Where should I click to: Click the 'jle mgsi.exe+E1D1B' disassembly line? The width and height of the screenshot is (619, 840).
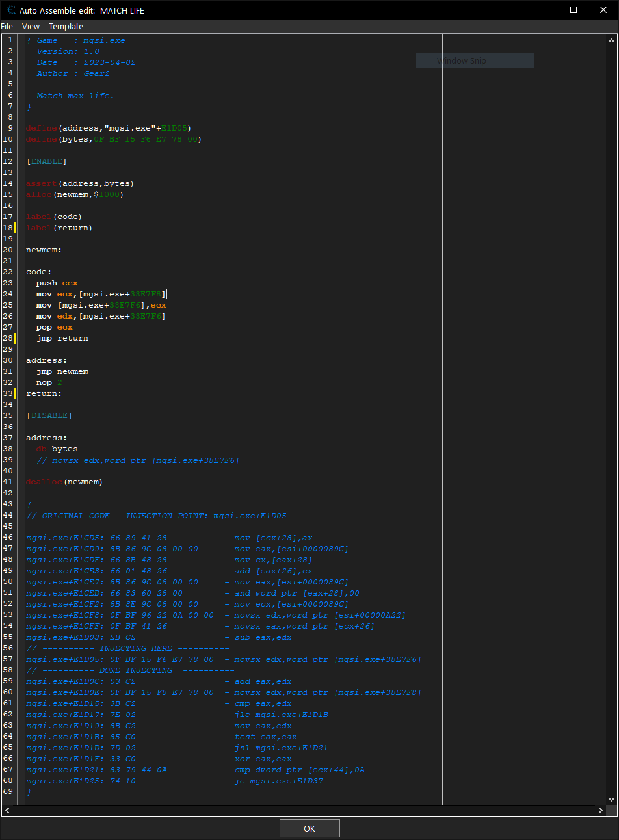(177, 715)
